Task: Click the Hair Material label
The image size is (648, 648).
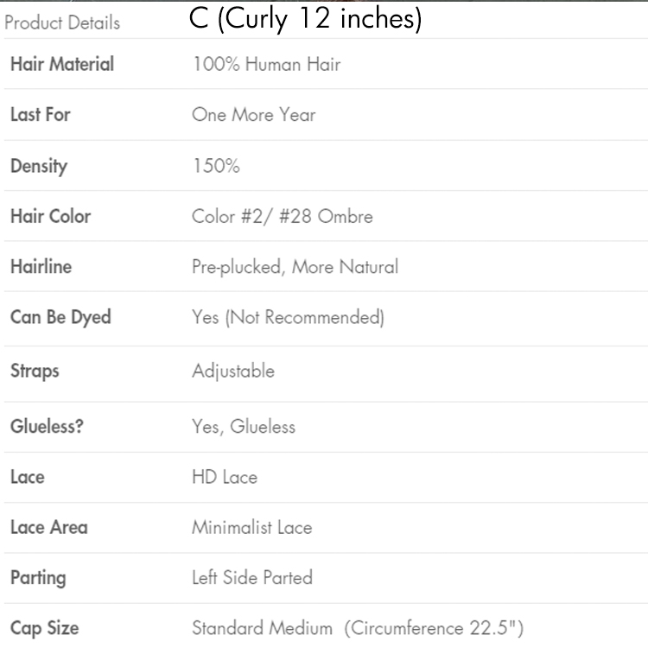Action: click(x=62, y=64)
